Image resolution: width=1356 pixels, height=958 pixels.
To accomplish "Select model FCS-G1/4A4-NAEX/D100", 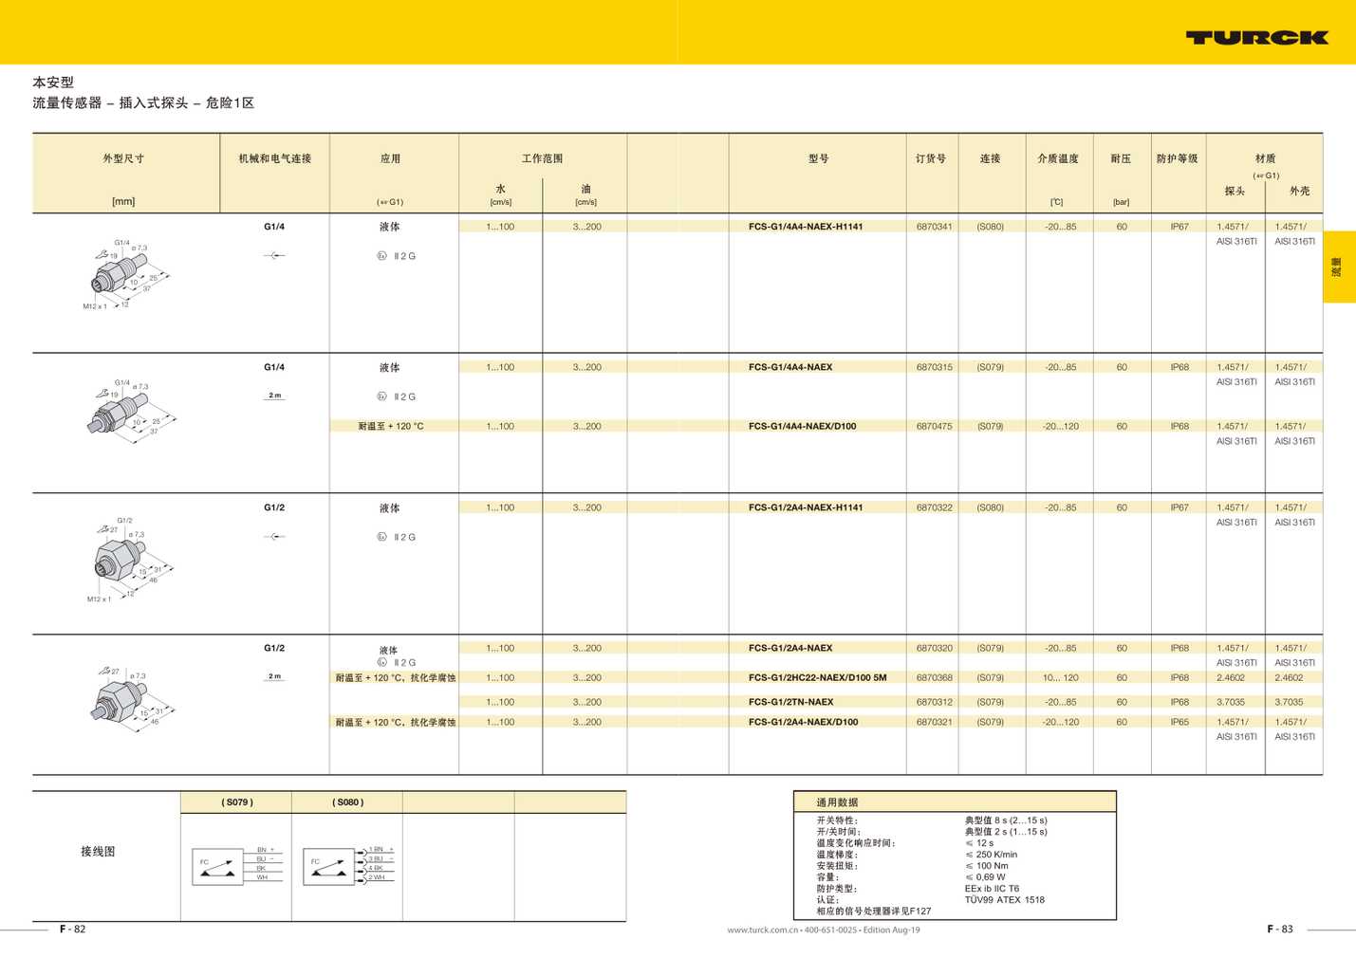I will (802, 426).
